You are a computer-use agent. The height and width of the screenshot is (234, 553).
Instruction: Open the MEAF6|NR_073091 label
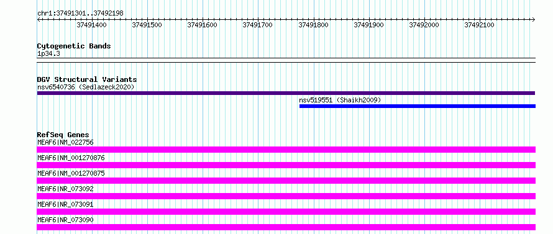[x=65, y=204]
